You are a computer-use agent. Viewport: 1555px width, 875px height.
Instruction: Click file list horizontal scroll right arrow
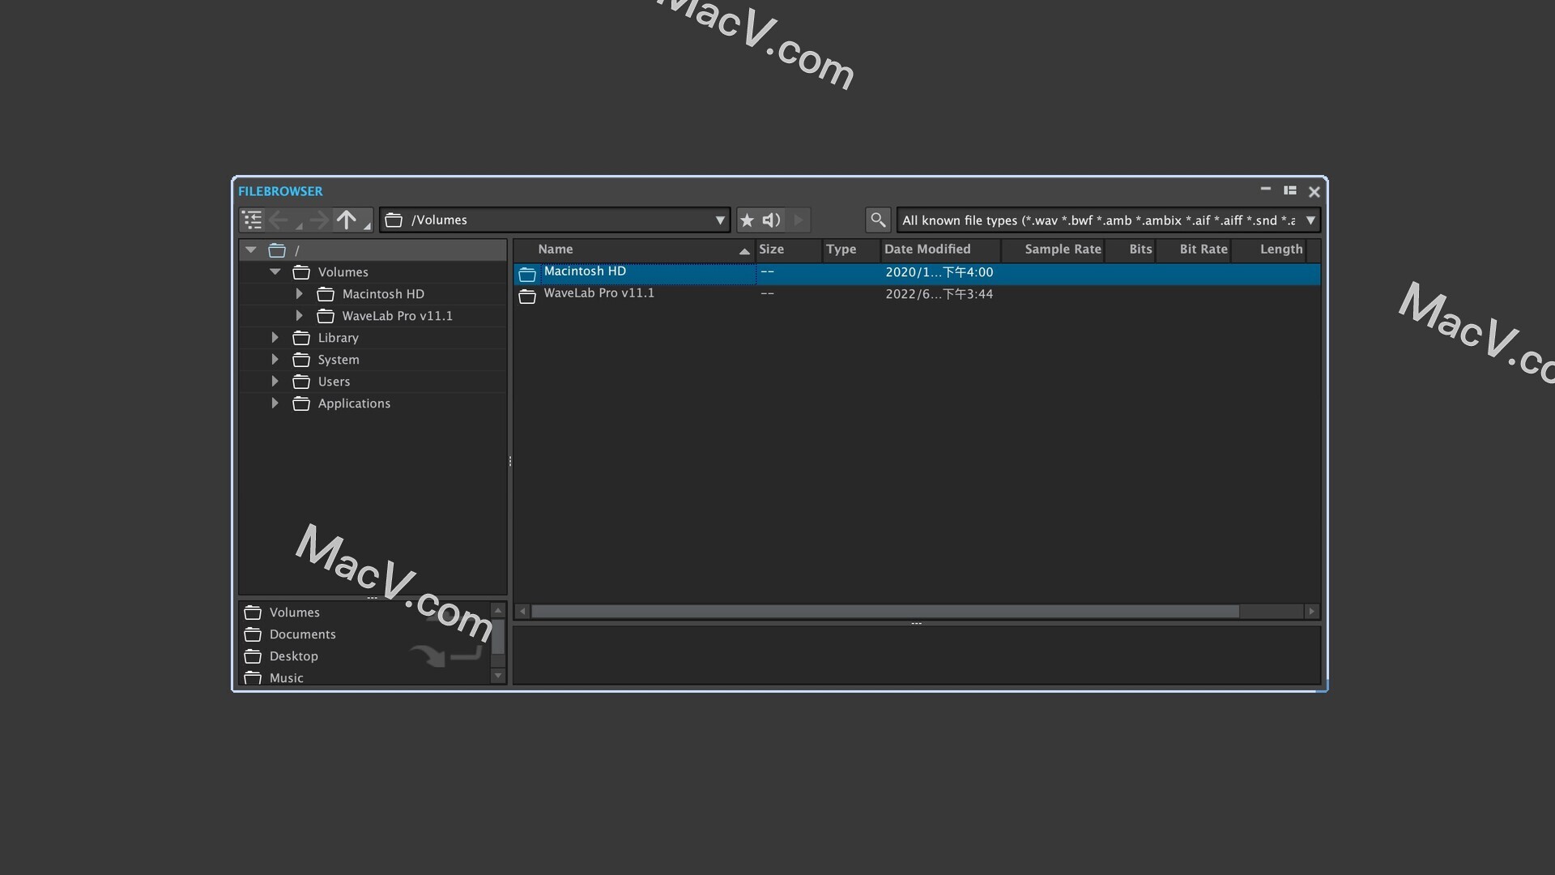(x=1312, y=612)
